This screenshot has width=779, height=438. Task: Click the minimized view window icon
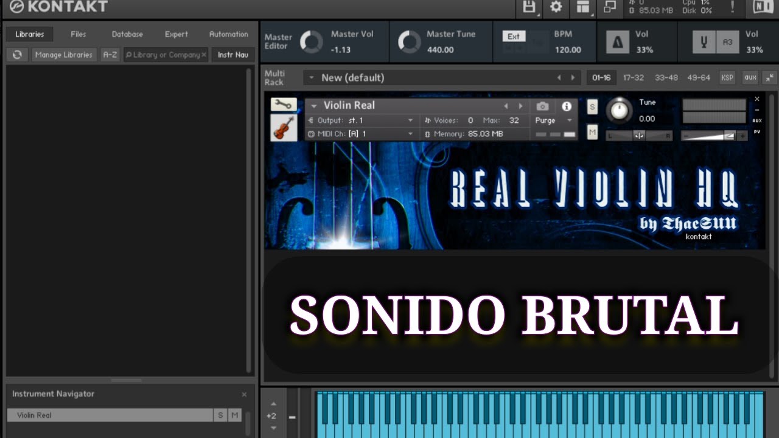pos(609,7)
